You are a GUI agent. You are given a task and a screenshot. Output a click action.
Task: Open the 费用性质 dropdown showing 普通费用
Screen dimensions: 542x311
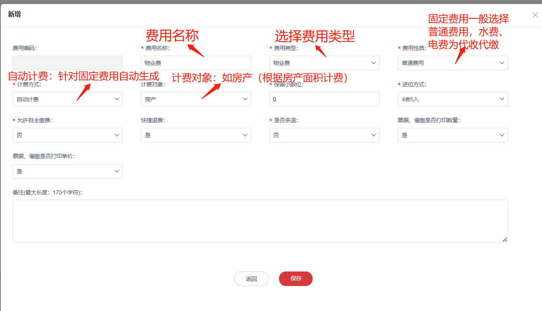pyautogui.click(x=453, y=63)
